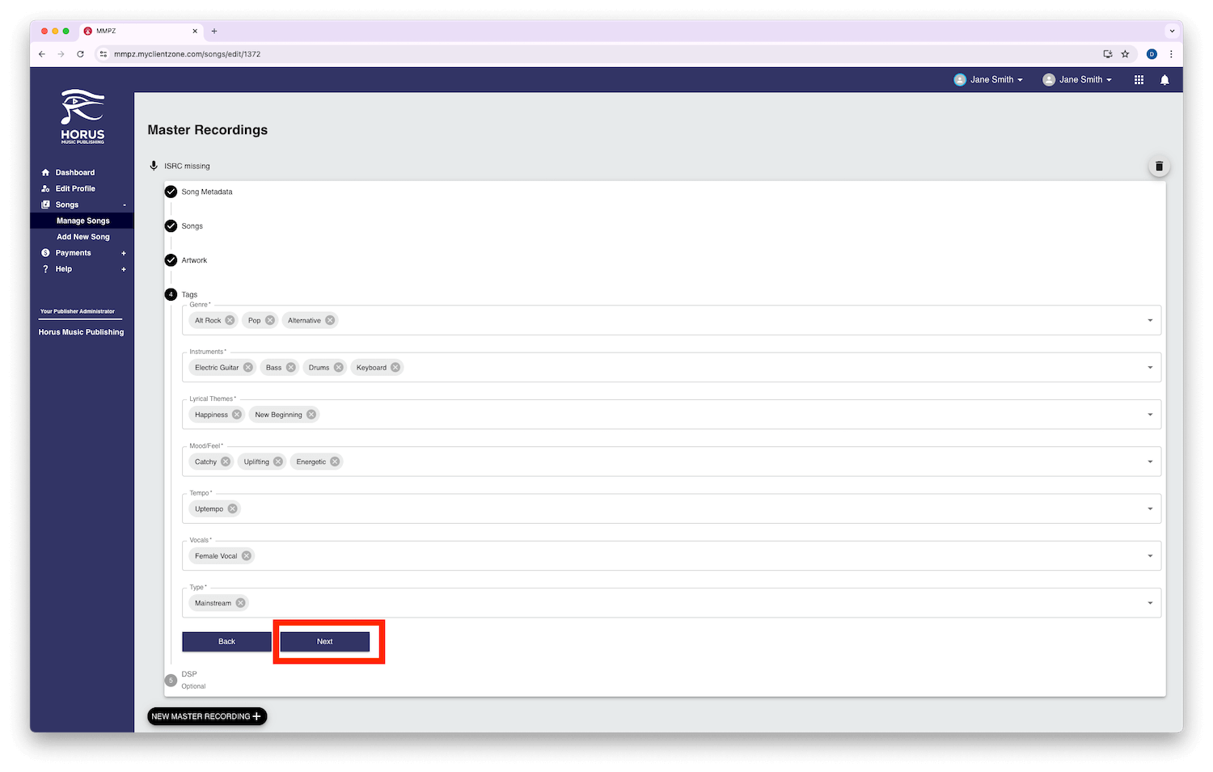Click the Next button
Image resolution: width=1213 pixels, height=772 pixels.
coord(324,641)
